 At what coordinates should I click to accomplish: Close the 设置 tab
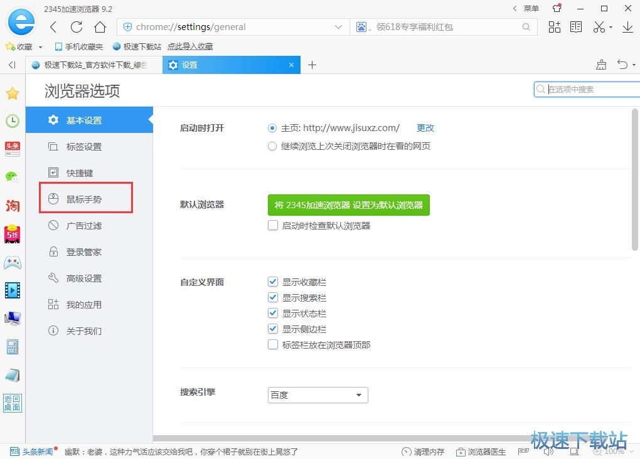coord(291,65)
